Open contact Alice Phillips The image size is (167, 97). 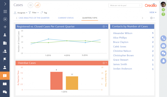[x=120, y=38]
